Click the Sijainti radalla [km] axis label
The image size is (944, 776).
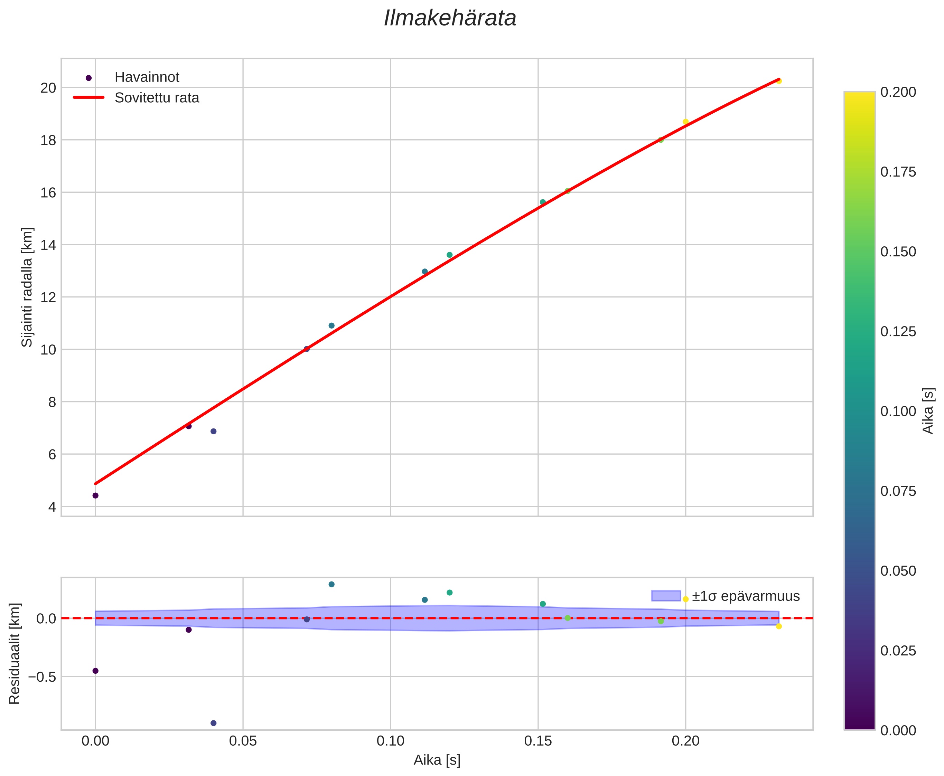[27, 287]
